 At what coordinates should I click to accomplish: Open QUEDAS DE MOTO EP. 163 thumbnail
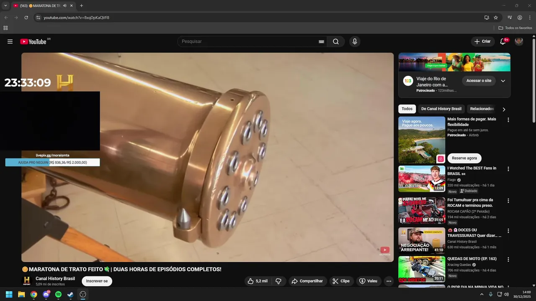[x=422, y=270]
